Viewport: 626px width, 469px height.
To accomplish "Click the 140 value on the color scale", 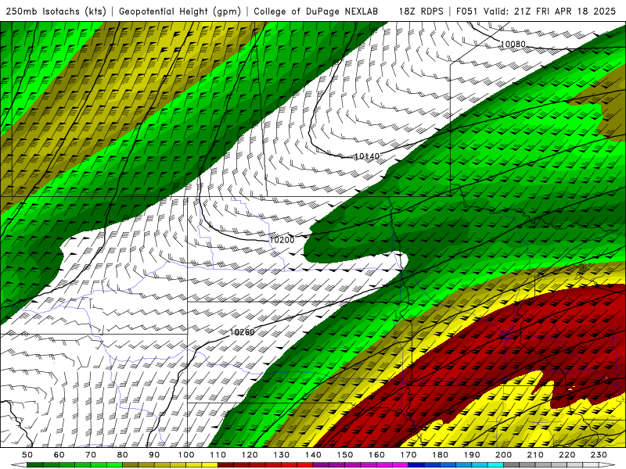I will click(314, 455).
